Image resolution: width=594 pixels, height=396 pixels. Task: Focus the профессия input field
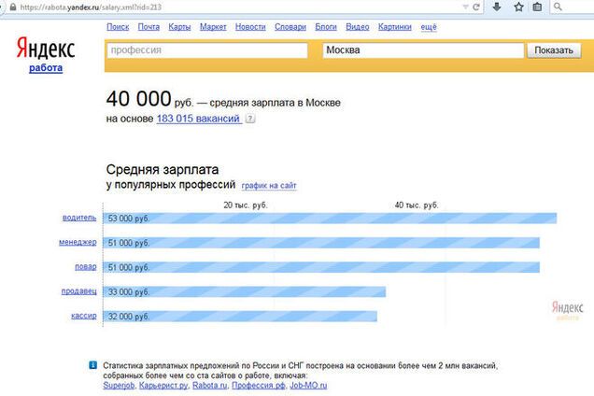click(x=207, y=50)
